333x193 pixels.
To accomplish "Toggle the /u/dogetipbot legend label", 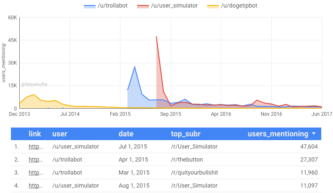I will [239, 5].
